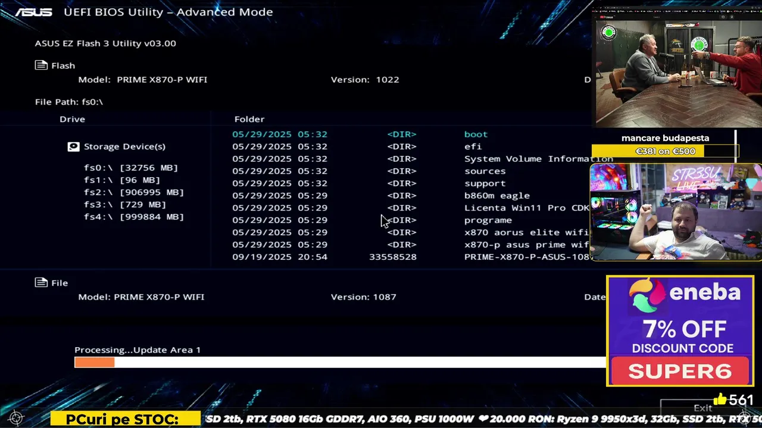The image size is (762, 428).
Task: Click the Exit button
Action: tap(702, 408)
